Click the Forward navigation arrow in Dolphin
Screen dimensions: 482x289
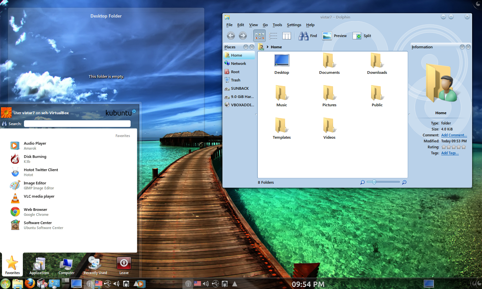pyautogui.click(x=243, y=36)
